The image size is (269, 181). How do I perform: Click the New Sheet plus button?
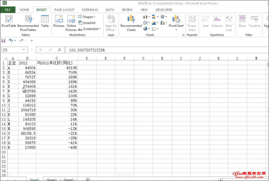pyautogui.click(x=88, y=179)
